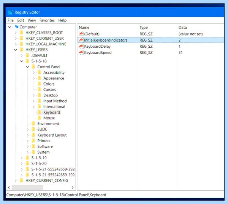Open the Edit menu
Screen dimensions: 228x204
click(21, 20)
